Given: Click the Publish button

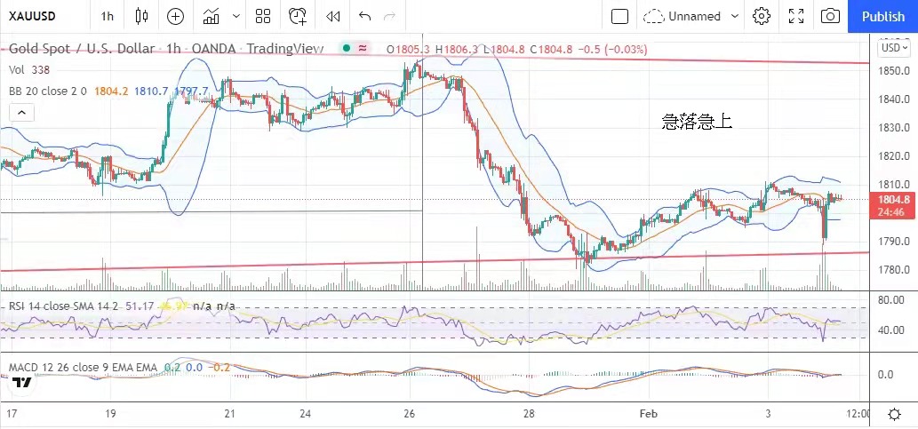Looking at the screenshot, I should 882,16.
